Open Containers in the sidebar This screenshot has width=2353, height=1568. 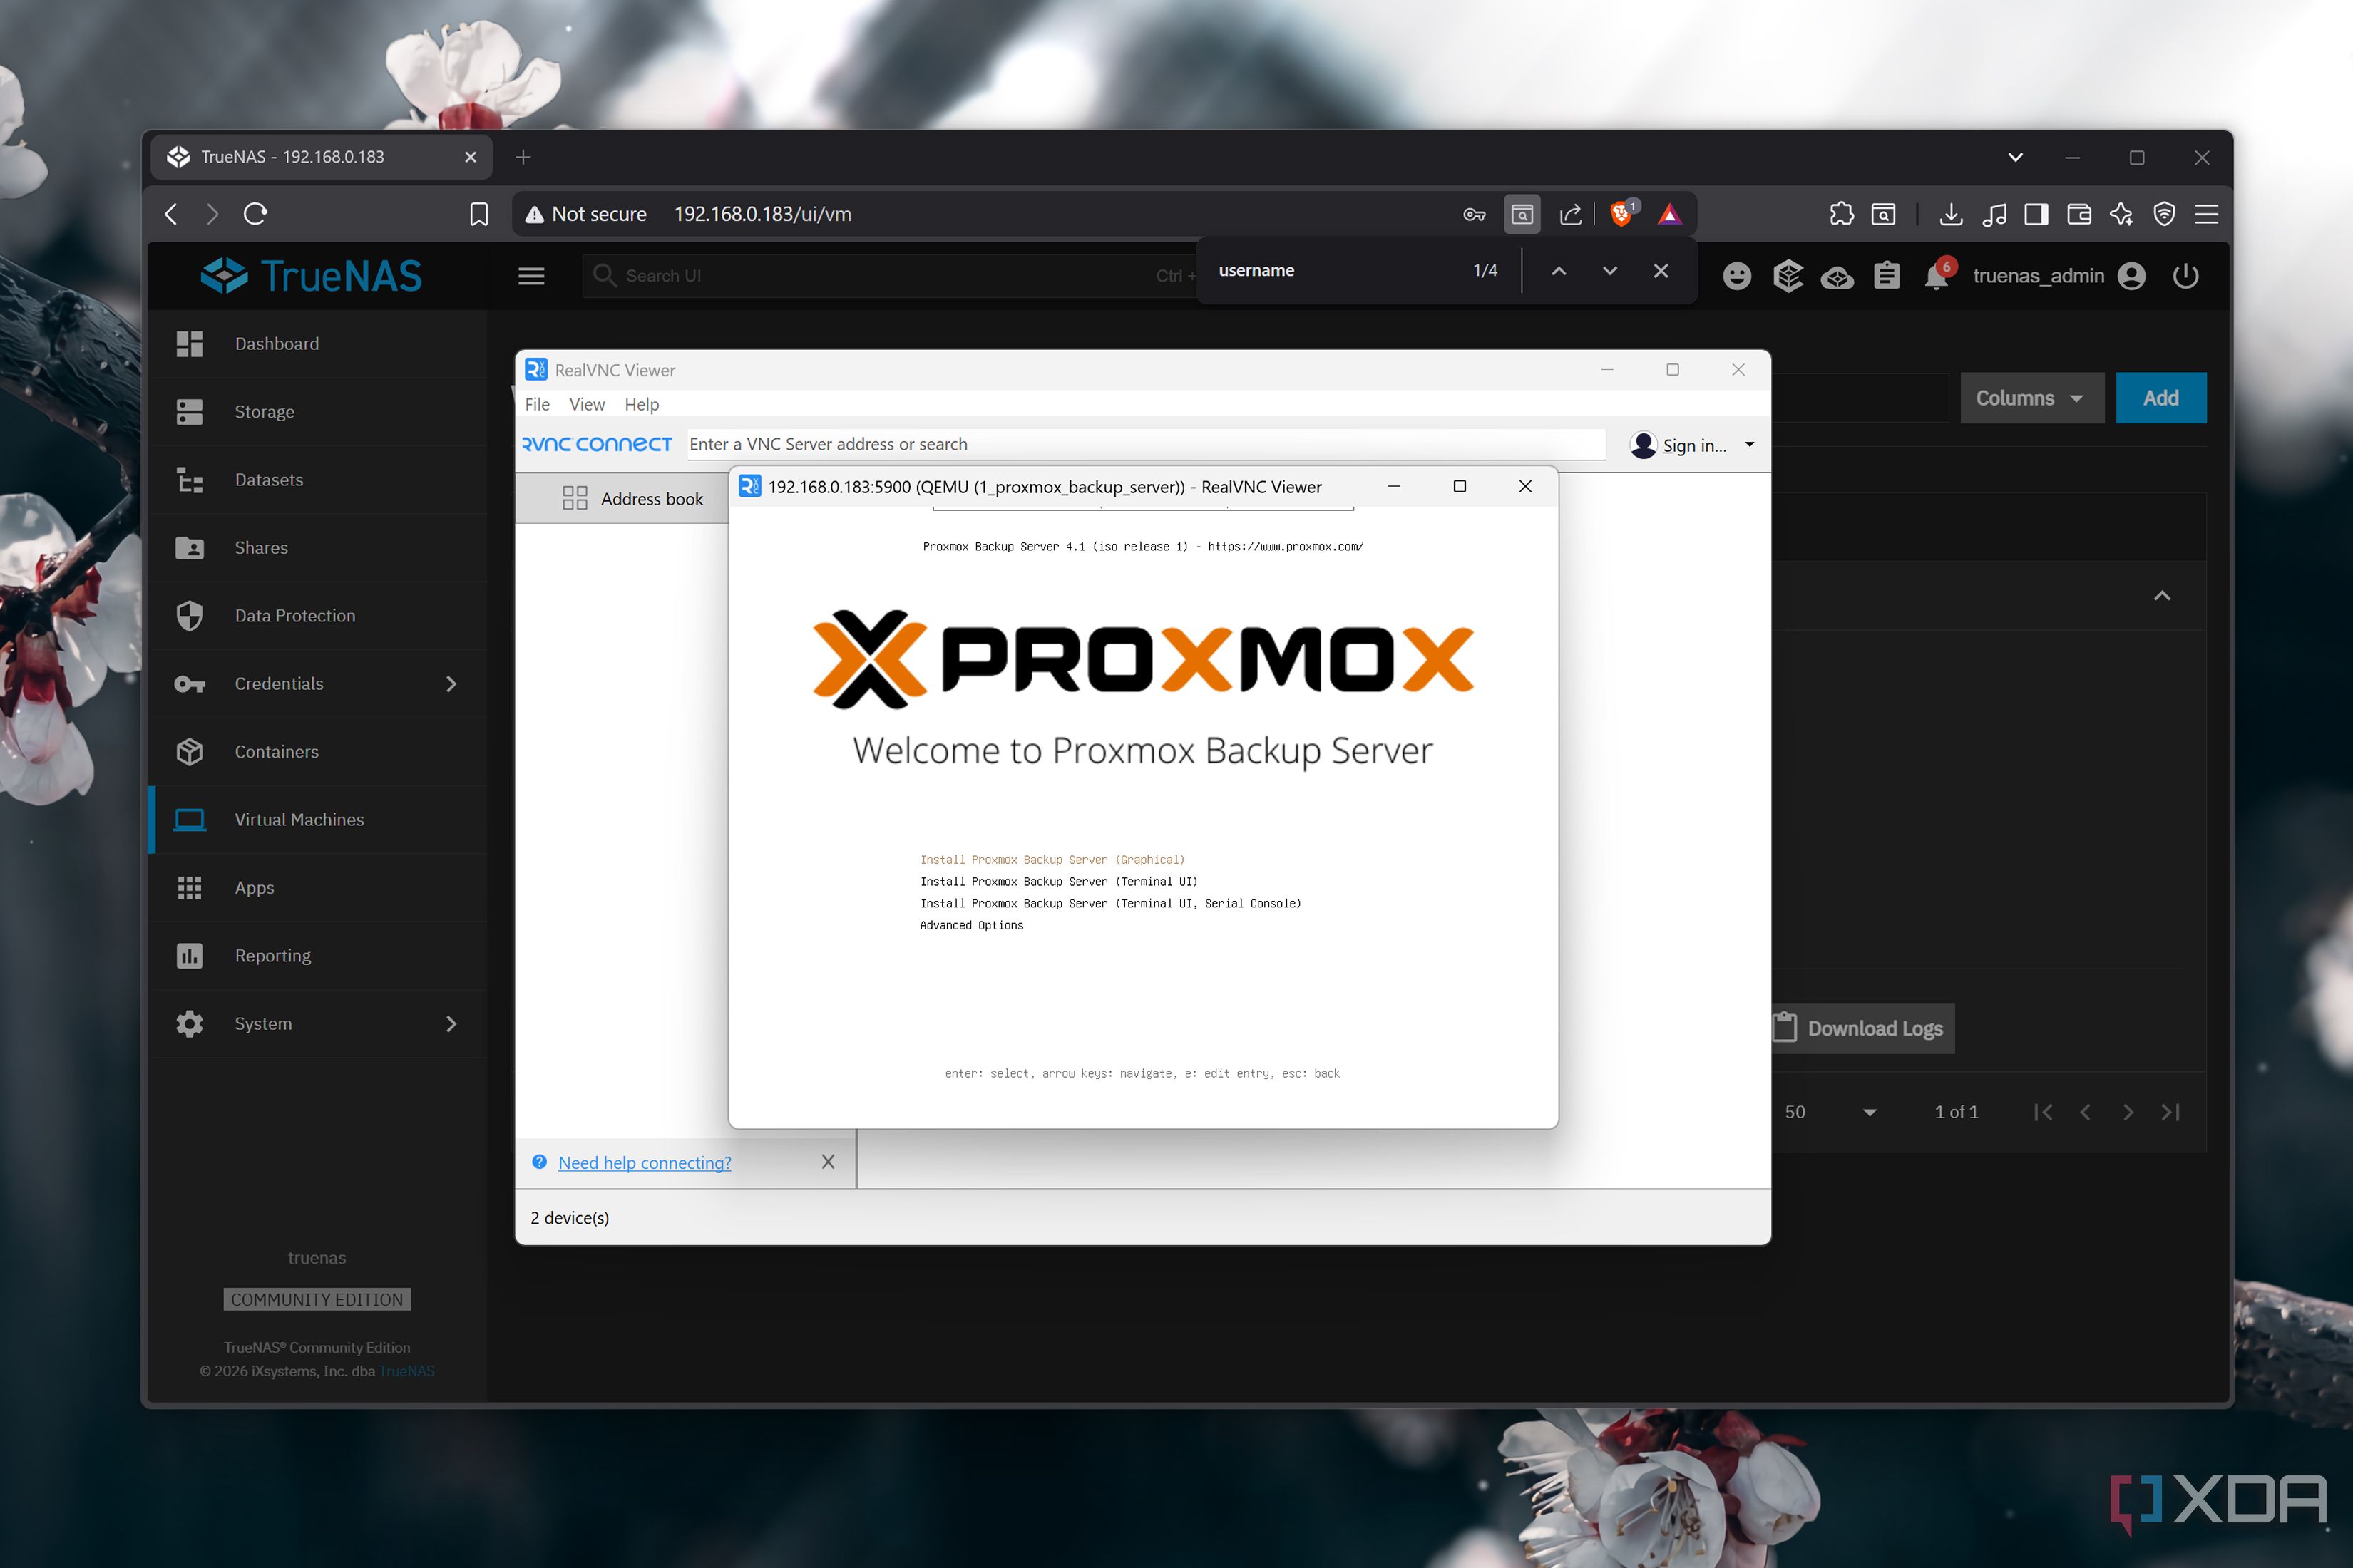click(x=318, y=751)
